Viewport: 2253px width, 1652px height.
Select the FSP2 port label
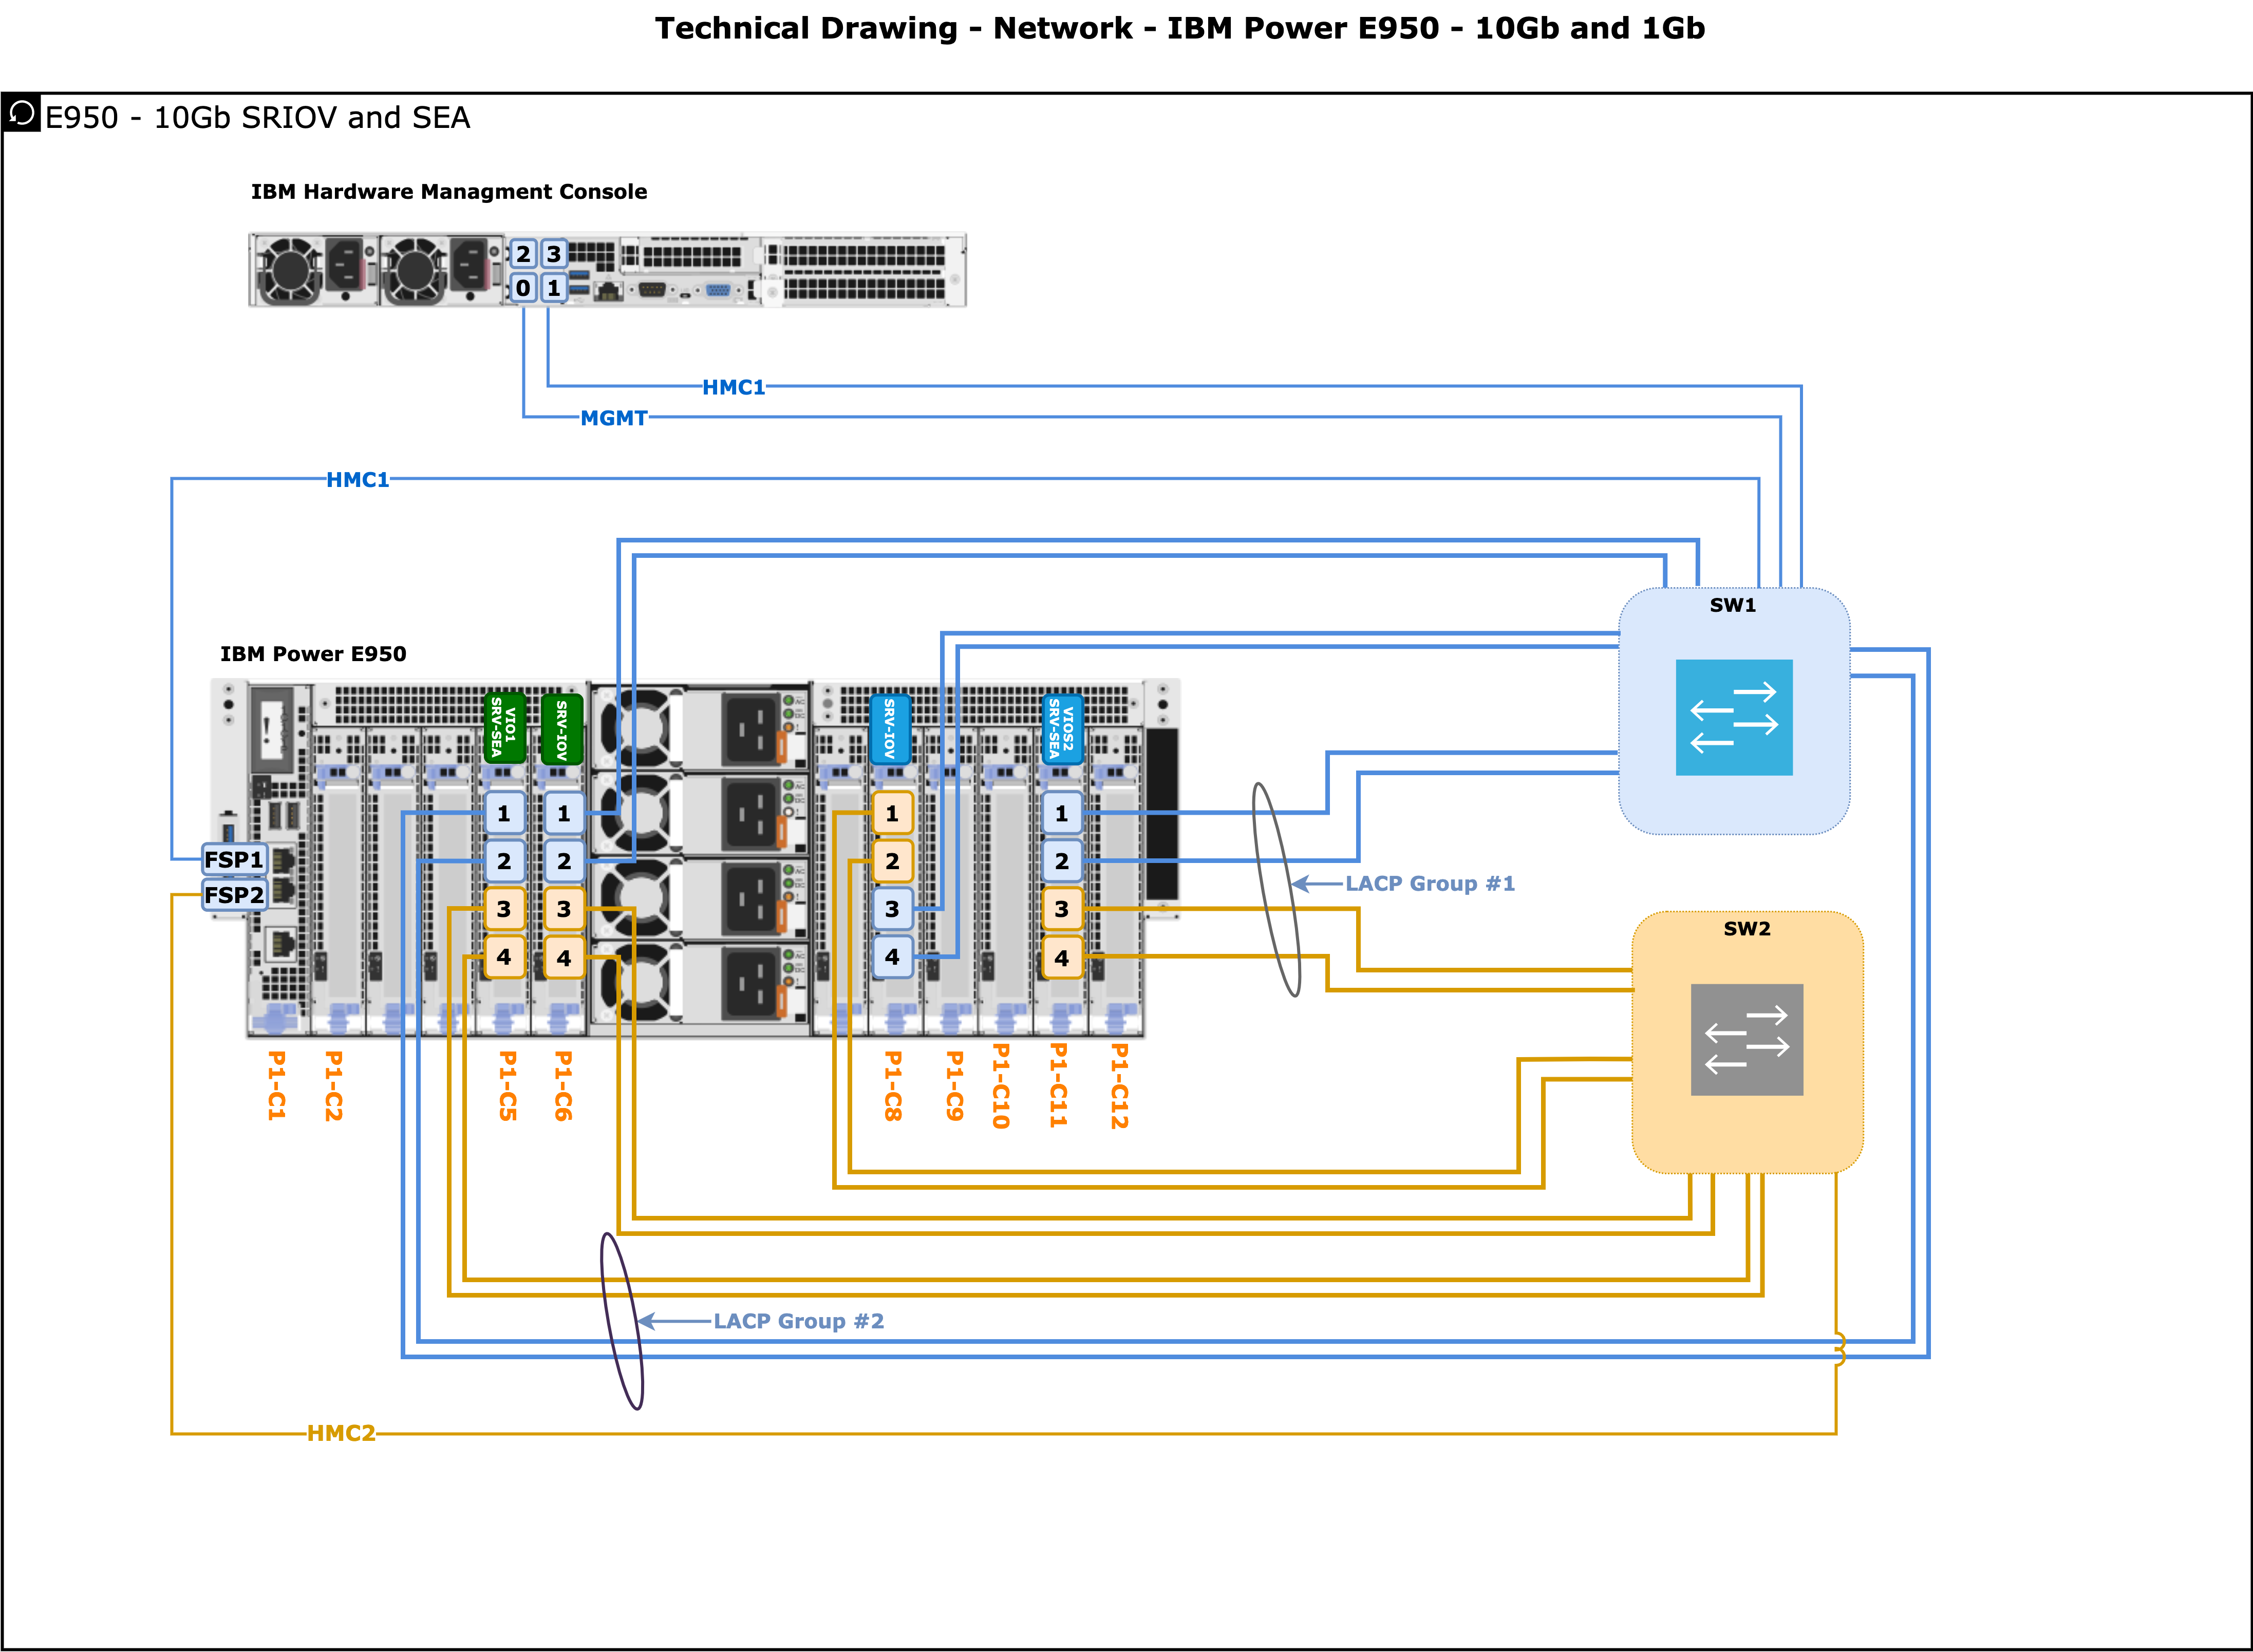click(x=234, y=894)
